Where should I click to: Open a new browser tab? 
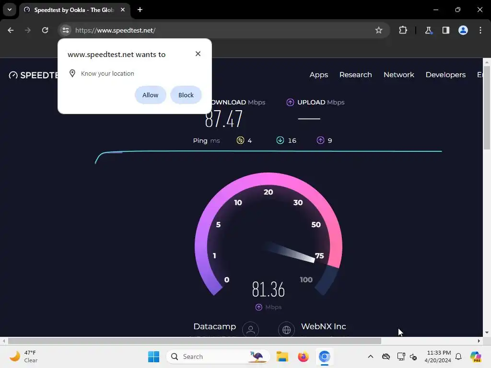tap(140, 10)
